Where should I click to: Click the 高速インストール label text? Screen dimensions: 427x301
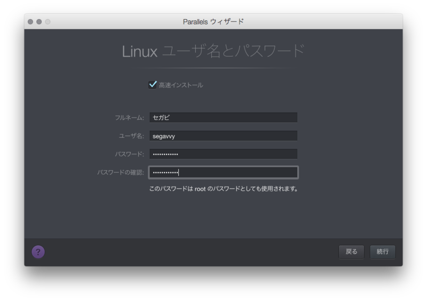[181, 85]
